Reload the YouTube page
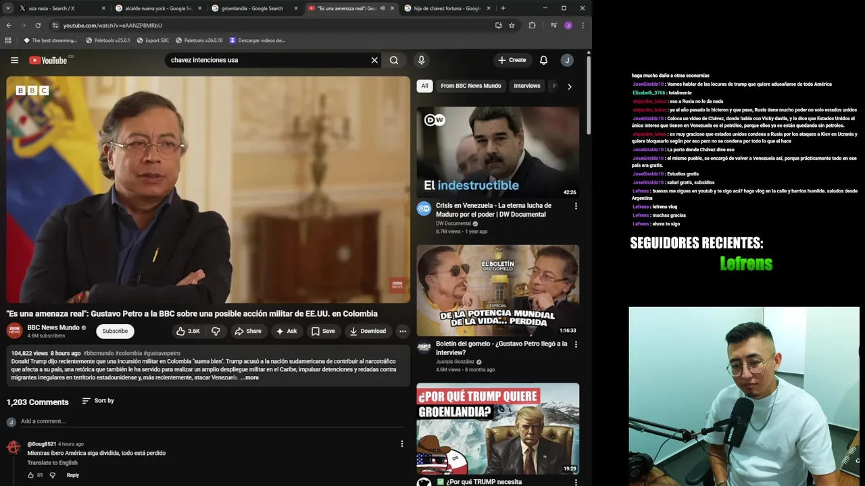The width and height of the screenshot is (865, 486). [38, 25]
